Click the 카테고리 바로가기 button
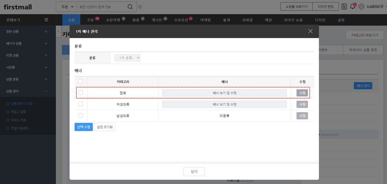The width and height of the screenshot is (387, 184). (365, 35)
